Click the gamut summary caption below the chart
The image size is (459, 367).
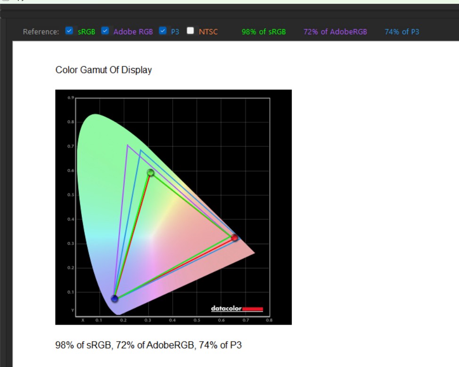(x=148, y=345)
